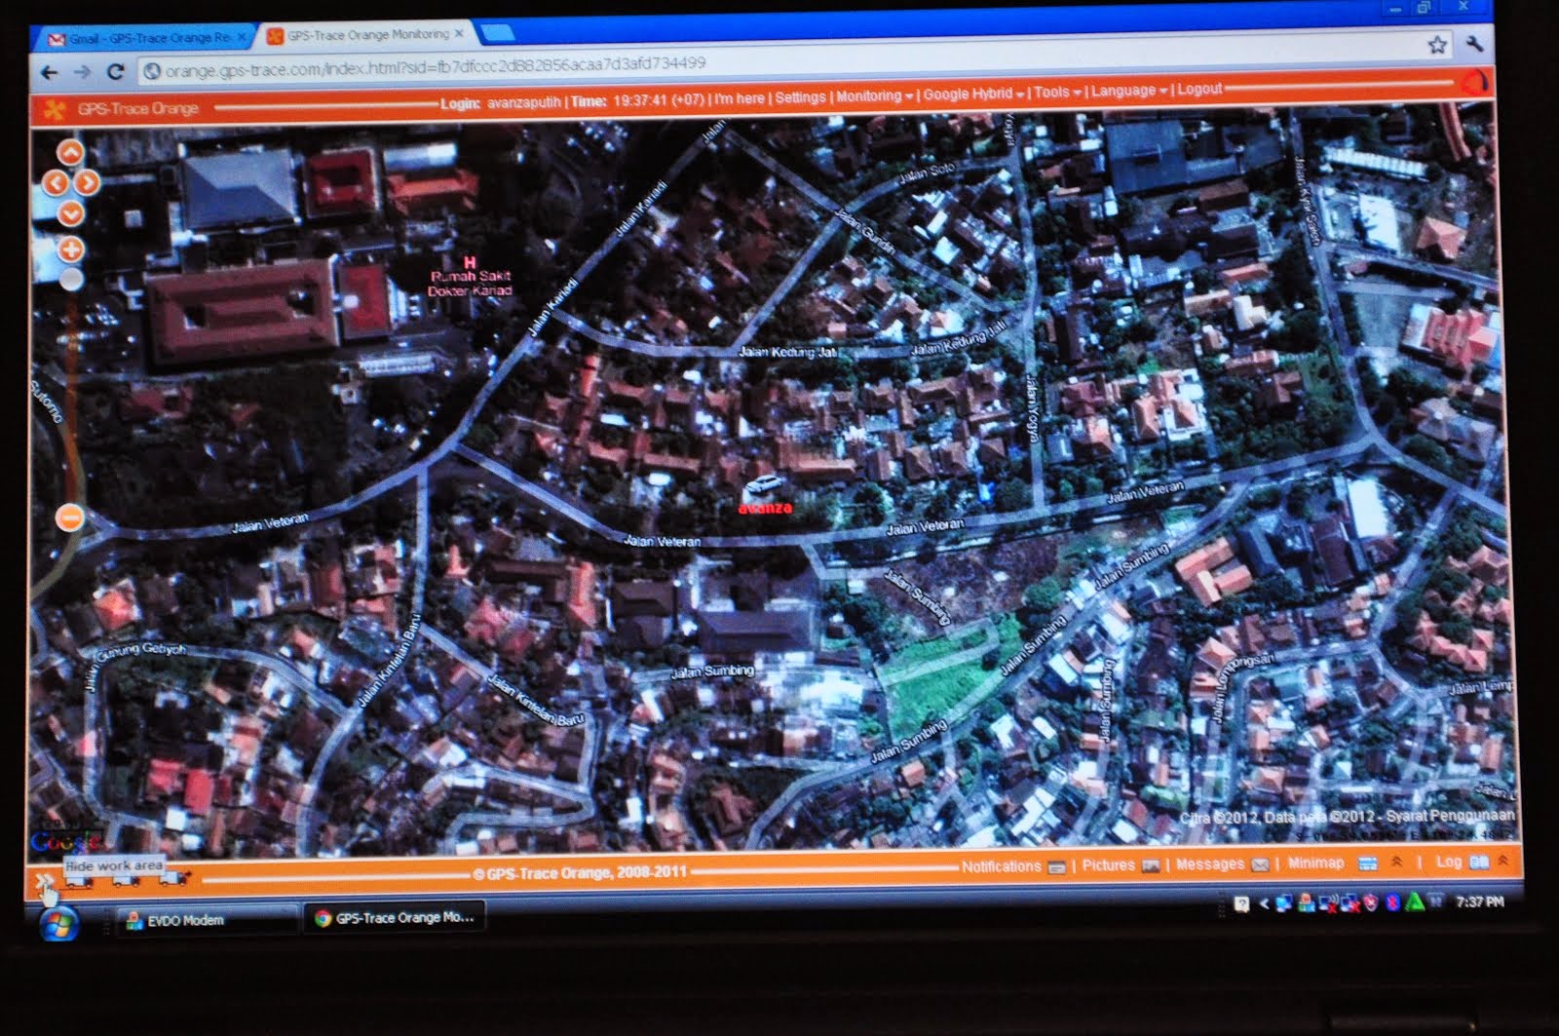Go back in browser history

click(x=49, y=73)
